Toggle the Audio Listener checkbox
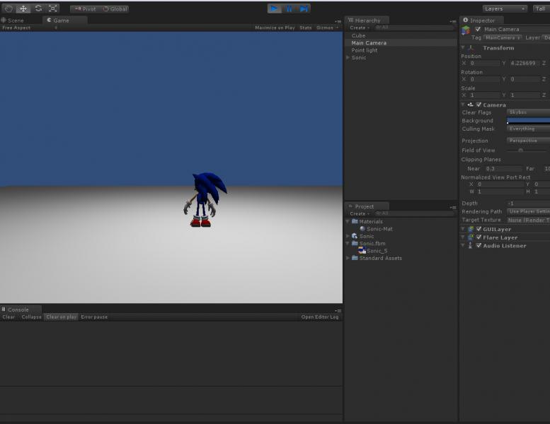The width and height of the screenshot is (550, 424). tap(479, 246)
